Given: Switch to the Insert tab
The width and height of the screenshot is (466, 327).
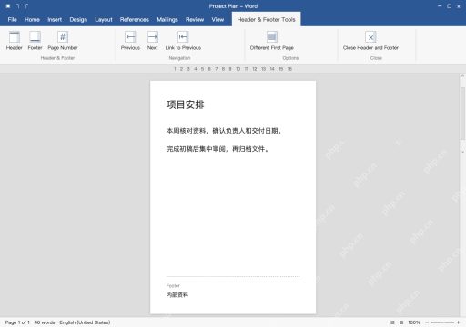Looking at the screenshot, I should [x=55, y=19].
